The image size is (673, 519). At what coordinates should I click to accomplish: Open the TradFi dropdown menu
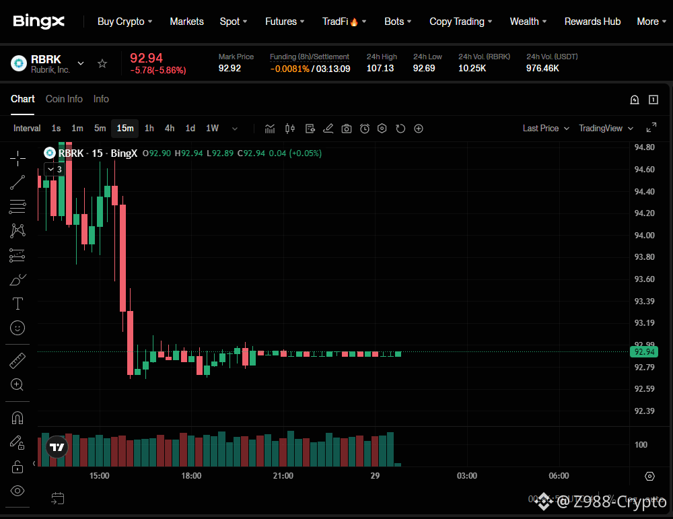[x=344, y=22]
